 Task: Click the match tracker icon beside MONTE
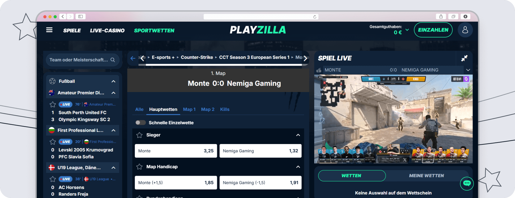click(x=319, y=70)
